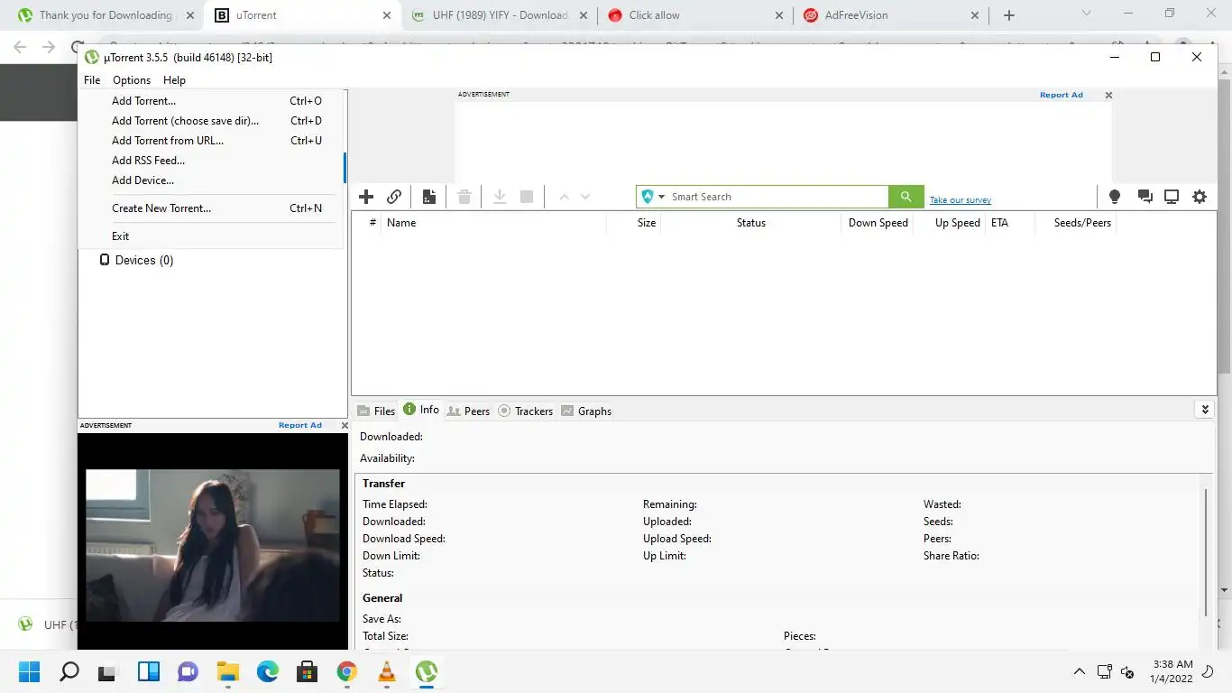The height and width of the screenshot is (693, 1232).
Task: Sort the torrent list by Size column
Action: (x=634, y=223)
